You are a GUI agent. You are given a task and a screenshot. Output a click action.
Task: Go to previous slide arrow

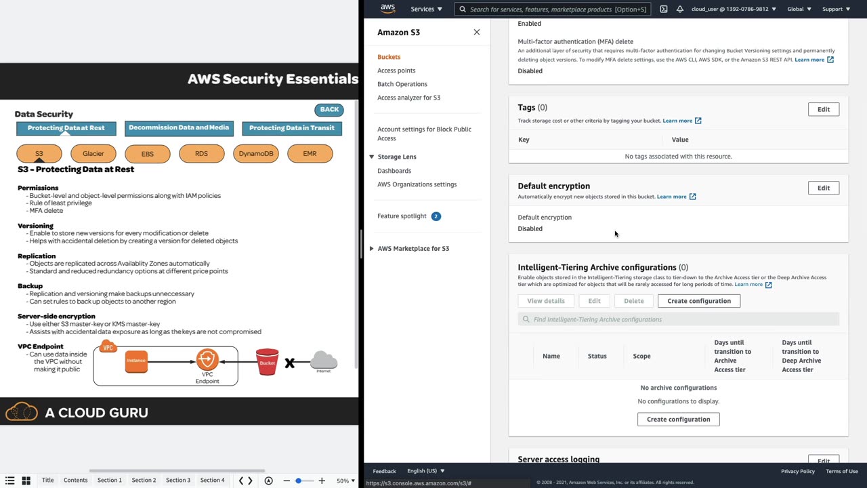(x=241, y=481)
